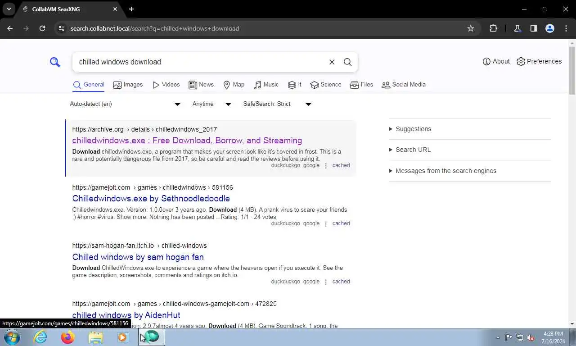Viewport: 576px width, 346px height.
Task: Expand the Suggestions section
Action: tap(410, 129)
